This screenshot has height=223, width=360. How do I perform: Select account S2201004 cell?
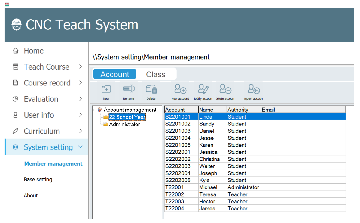coord(182,138)
